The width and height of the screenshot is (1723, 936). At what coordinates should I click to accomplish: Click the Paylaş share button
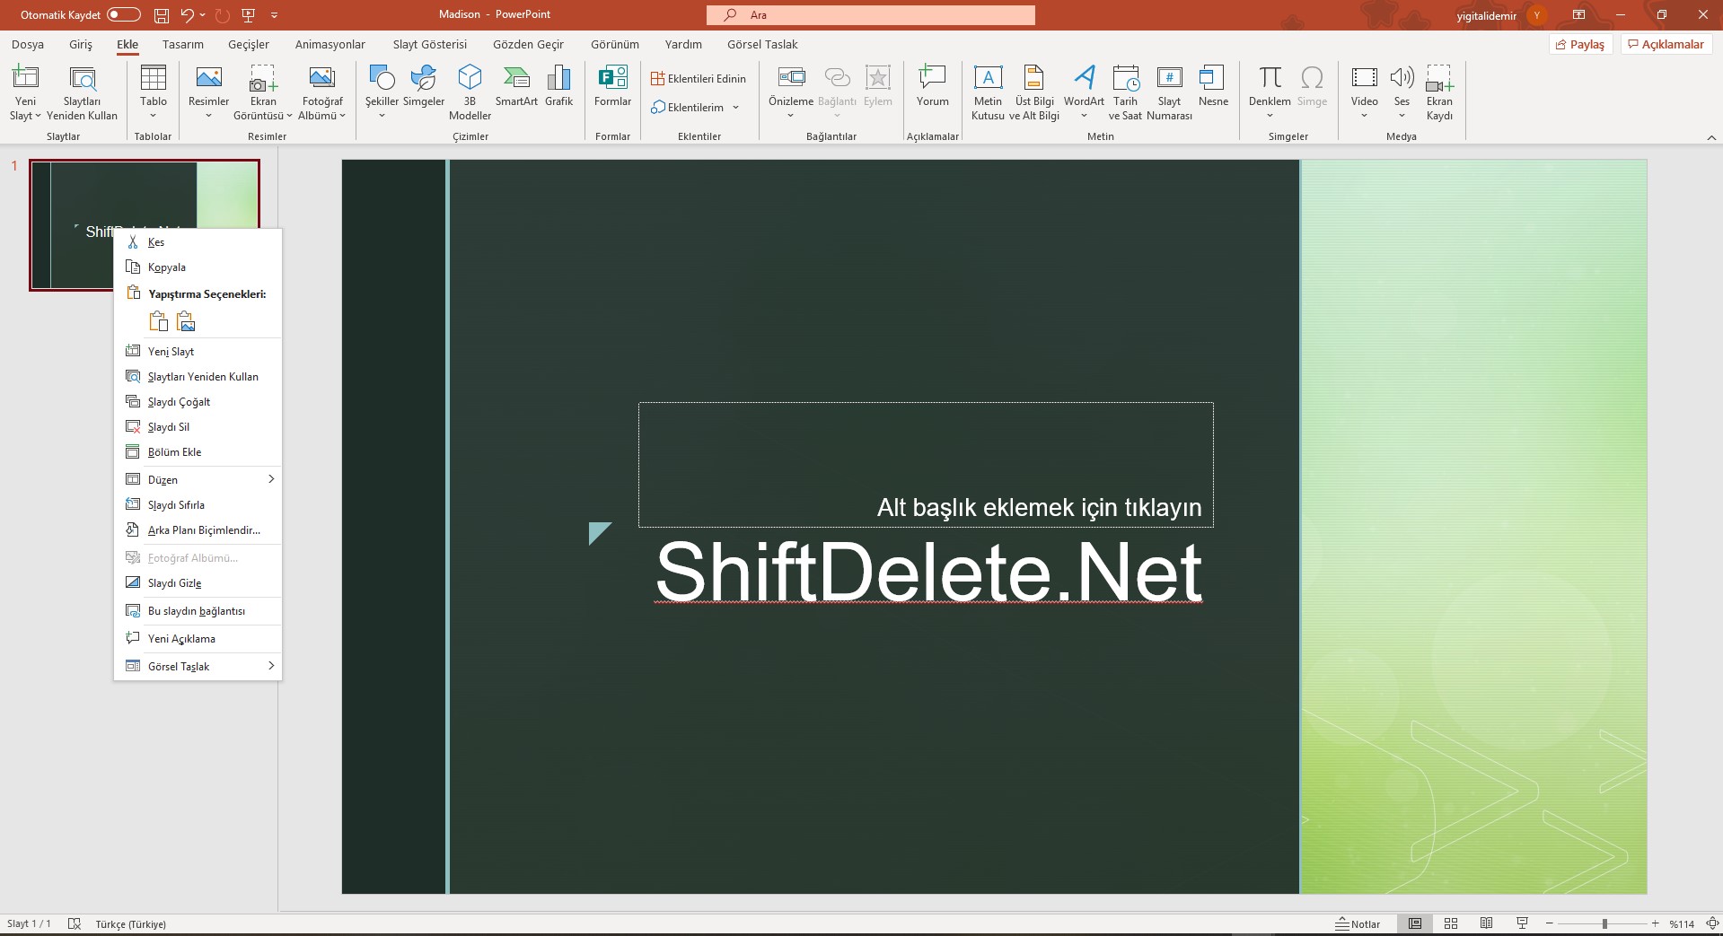click(1580, 44)
